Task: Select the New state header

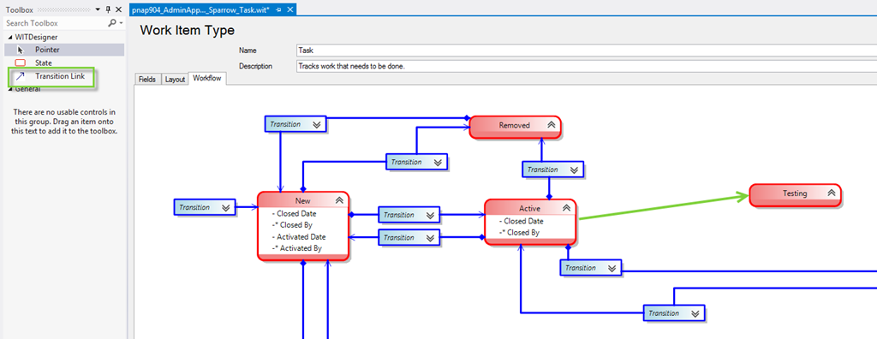Action: pos(303,200)
